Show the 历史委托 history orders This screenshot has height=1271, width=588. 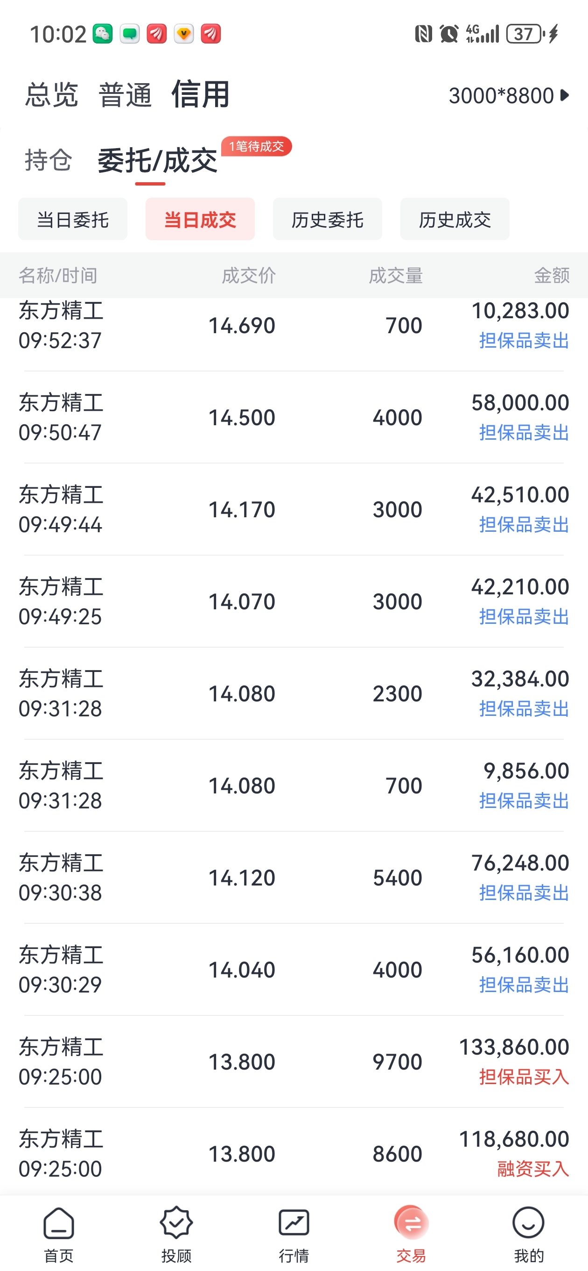pyautogui.click(x=327, y=219)
